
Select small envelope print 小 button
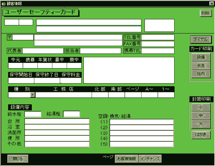tap(201, 107)
